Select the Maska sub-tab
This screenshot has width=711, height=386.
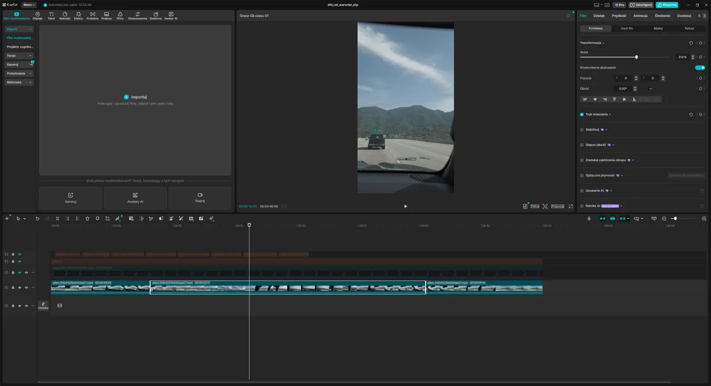(658, 28)
